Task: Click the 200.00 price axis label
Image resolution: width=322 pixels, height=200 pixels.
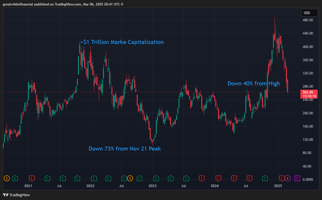Action: [x=307, y=113]
